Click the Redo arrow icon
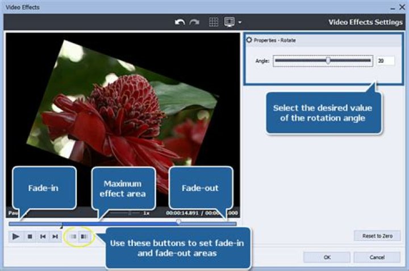409x271 pixels. (194, 22)
